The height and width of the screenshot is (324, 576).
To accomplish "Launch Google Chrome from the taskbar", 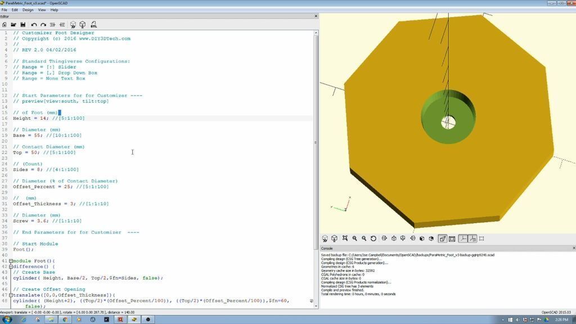I will click(x=65, y=319).
